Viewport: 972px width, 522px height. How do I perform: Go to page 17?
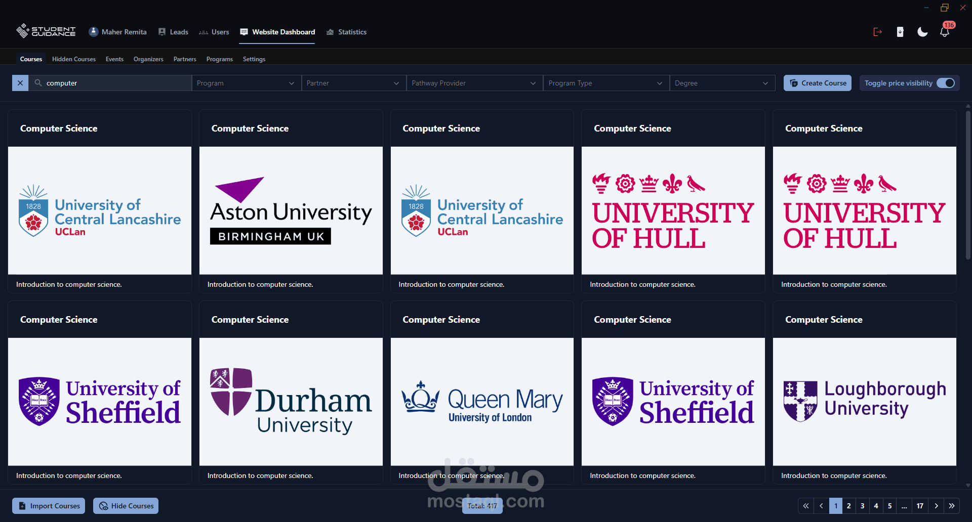tap(920, 506)
